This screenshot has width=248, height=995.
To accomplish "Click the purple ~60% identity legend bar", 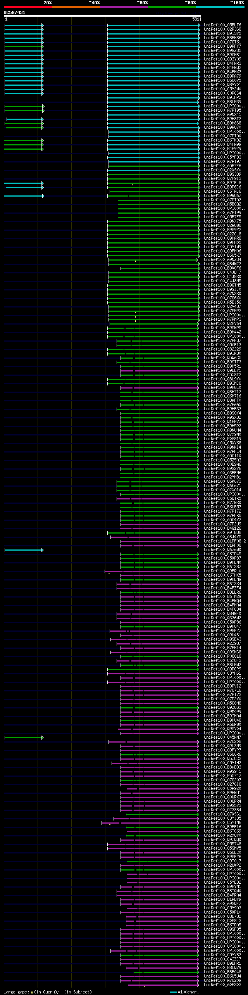I will (124, 7).
